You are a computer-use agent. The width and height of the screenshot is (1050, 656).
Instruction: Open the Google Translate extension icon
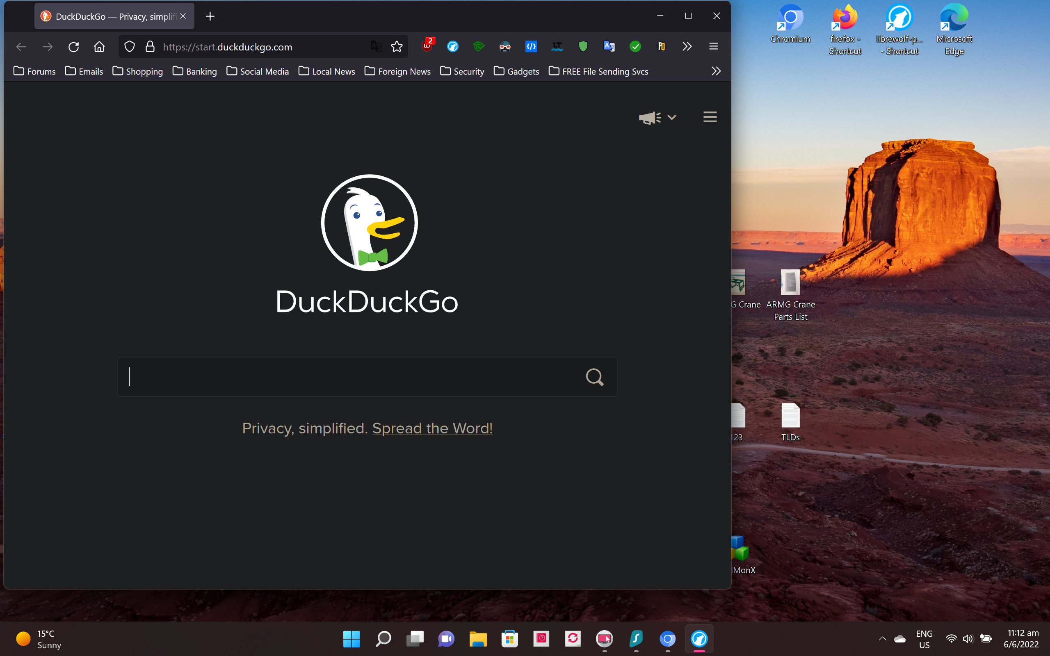point(609,46)
